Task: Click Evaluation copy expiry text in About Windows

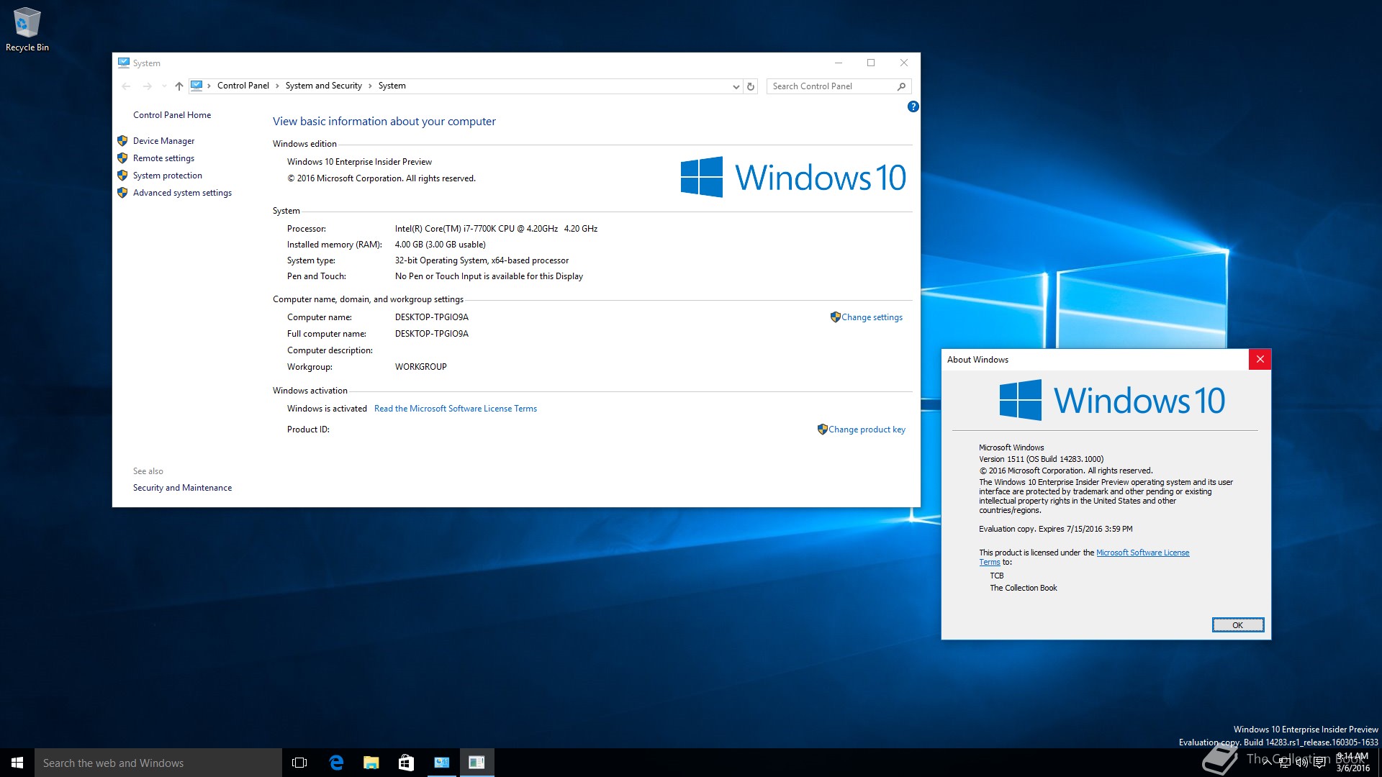Action: click(1055, 529)
